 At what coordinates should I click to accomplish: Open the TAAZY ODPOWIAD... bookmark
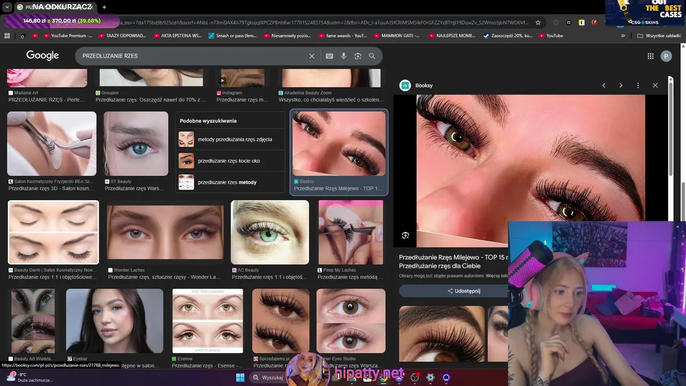click(x=122, y=36)
